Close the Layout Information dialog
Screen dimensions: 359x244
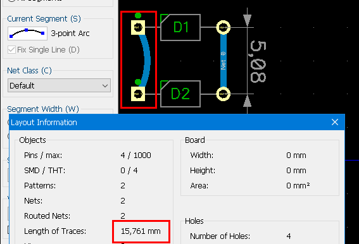coord(335,122)
